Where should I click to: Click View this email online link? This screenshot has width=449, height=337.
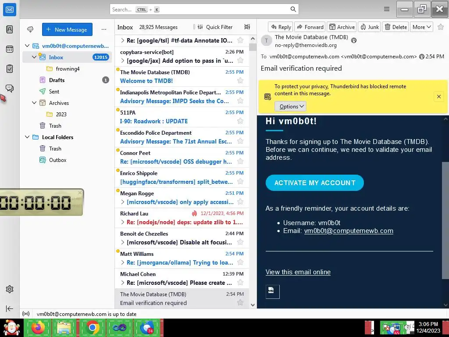pos(298,272)
